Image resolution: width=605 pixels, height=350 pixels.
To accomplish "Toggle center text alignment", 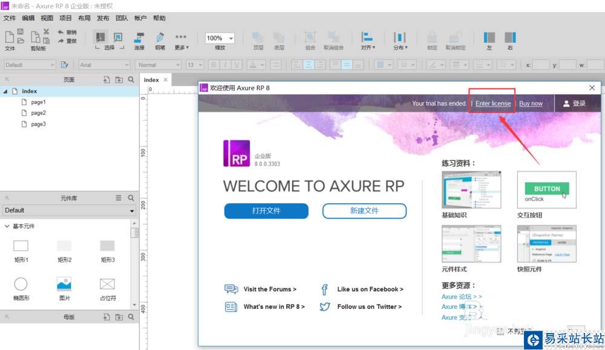I will tap(309, 65).
